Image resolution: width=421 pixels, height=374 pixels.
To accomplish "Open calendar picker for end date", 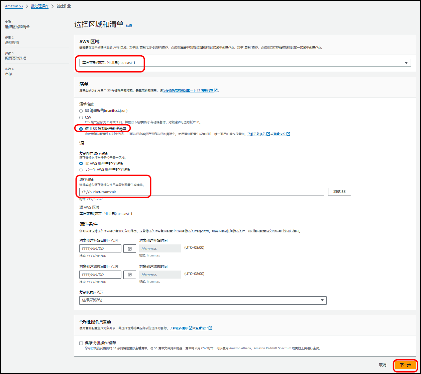I will point(130,275).
